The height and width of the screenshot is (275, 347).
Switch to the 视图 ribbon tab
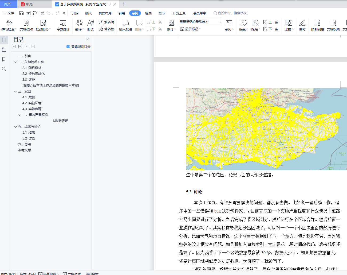point(148,13)
